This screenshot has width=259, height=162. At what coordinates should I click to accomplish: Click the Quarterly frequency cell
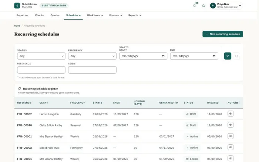[75, 114]
